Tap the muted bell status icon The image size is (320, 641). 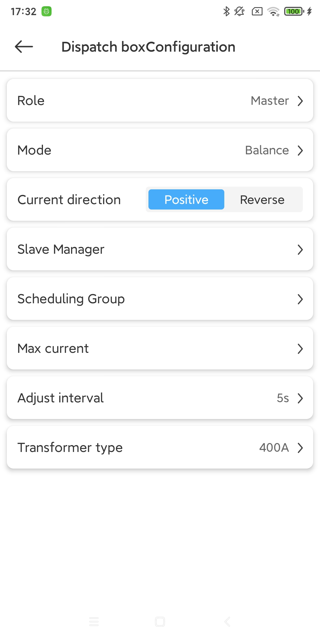point(239,11)
